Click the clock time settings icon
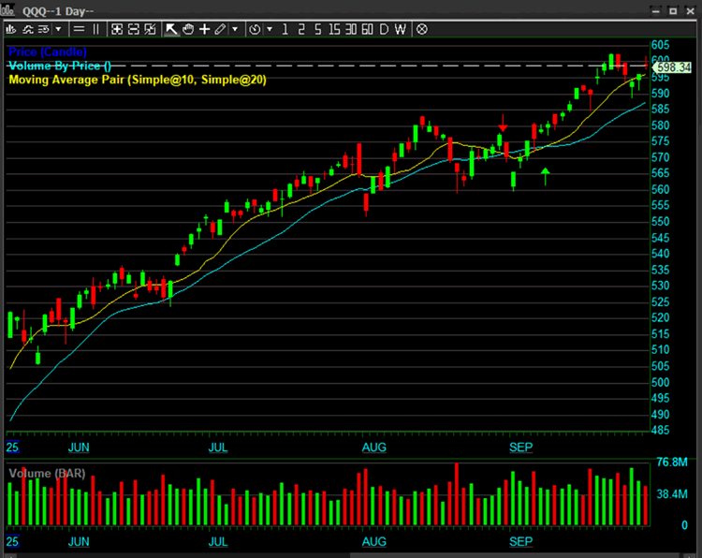The image size is (702, 558). (255, 29)
